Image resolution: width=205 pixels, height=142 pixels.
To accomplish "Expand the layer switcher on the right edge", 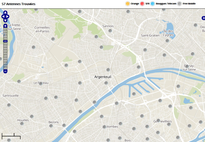I will [203, 18].
